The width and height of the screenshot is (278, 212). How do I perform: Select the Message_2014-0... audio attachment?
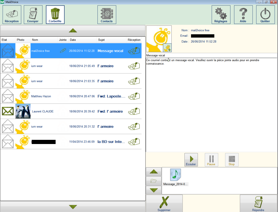(175, 177)
